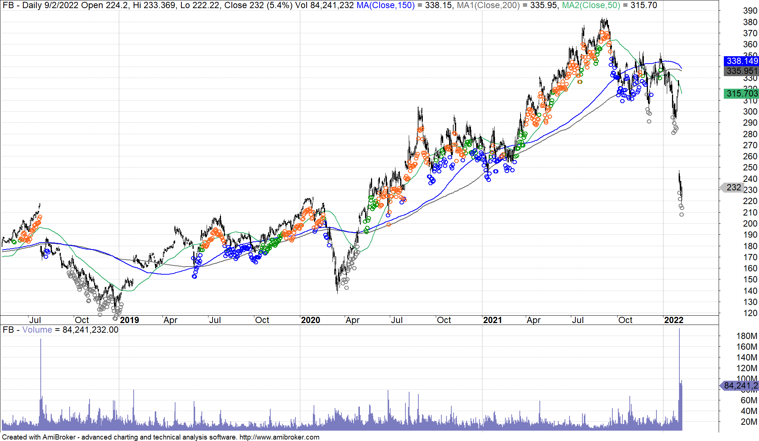Click the 20M volume axis label
Viewport: 759px width, 441px height.
point(749,422)
